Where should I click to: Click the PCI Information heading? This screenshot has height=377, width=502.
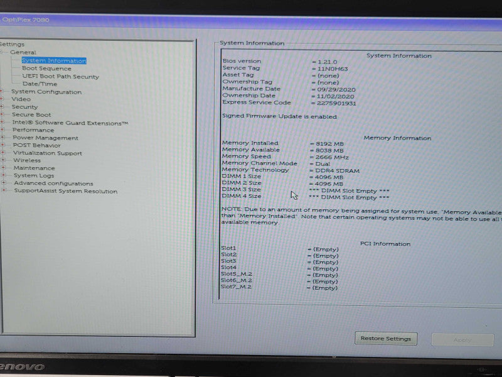(x=385, y=244)
